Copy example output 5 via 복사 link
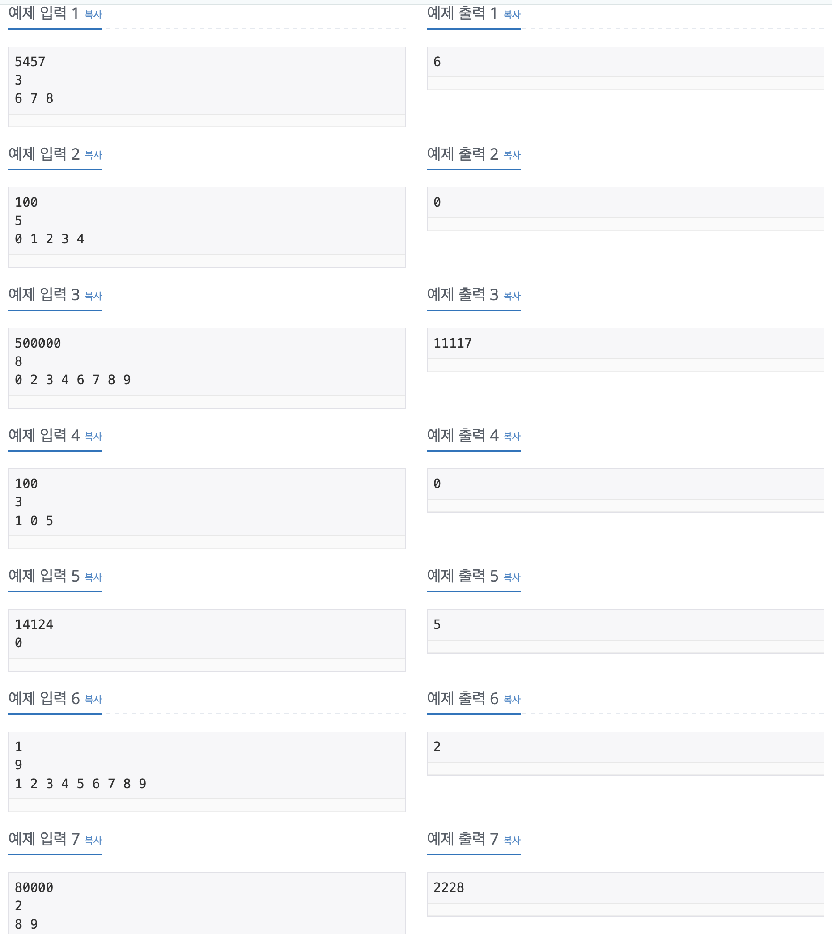The image size is (832, 934). click(x=512, y=577)
